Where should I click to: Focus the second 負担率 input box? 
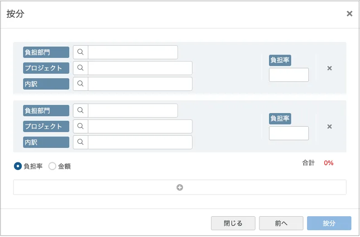[x=289, y=133]
